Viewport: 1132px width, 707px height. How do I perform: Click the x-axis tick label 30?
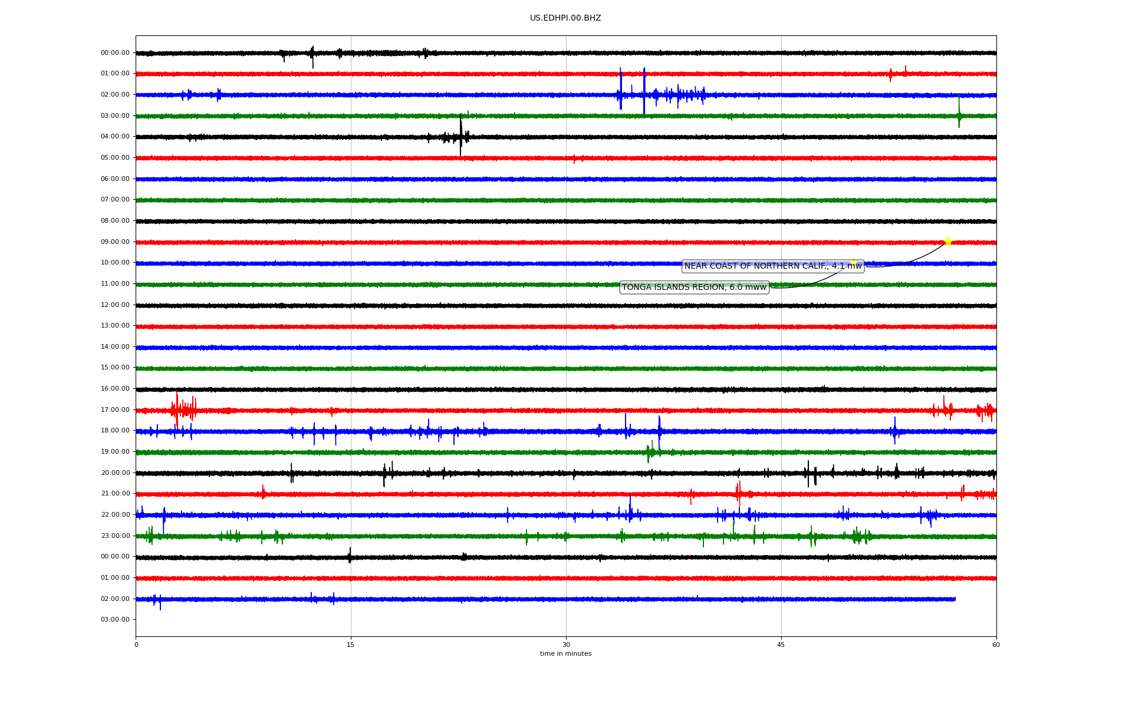[566, 645]
